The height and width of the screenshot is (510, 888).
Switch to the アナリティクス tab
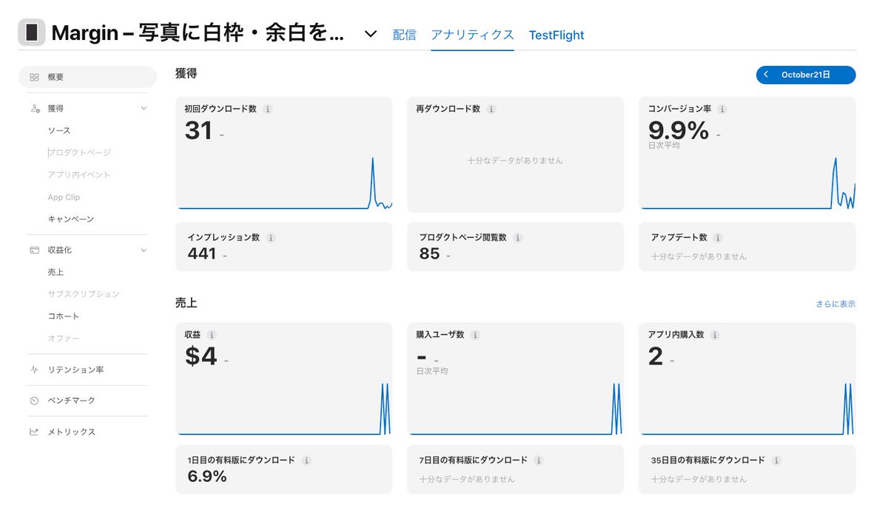[x=472, y=35]
